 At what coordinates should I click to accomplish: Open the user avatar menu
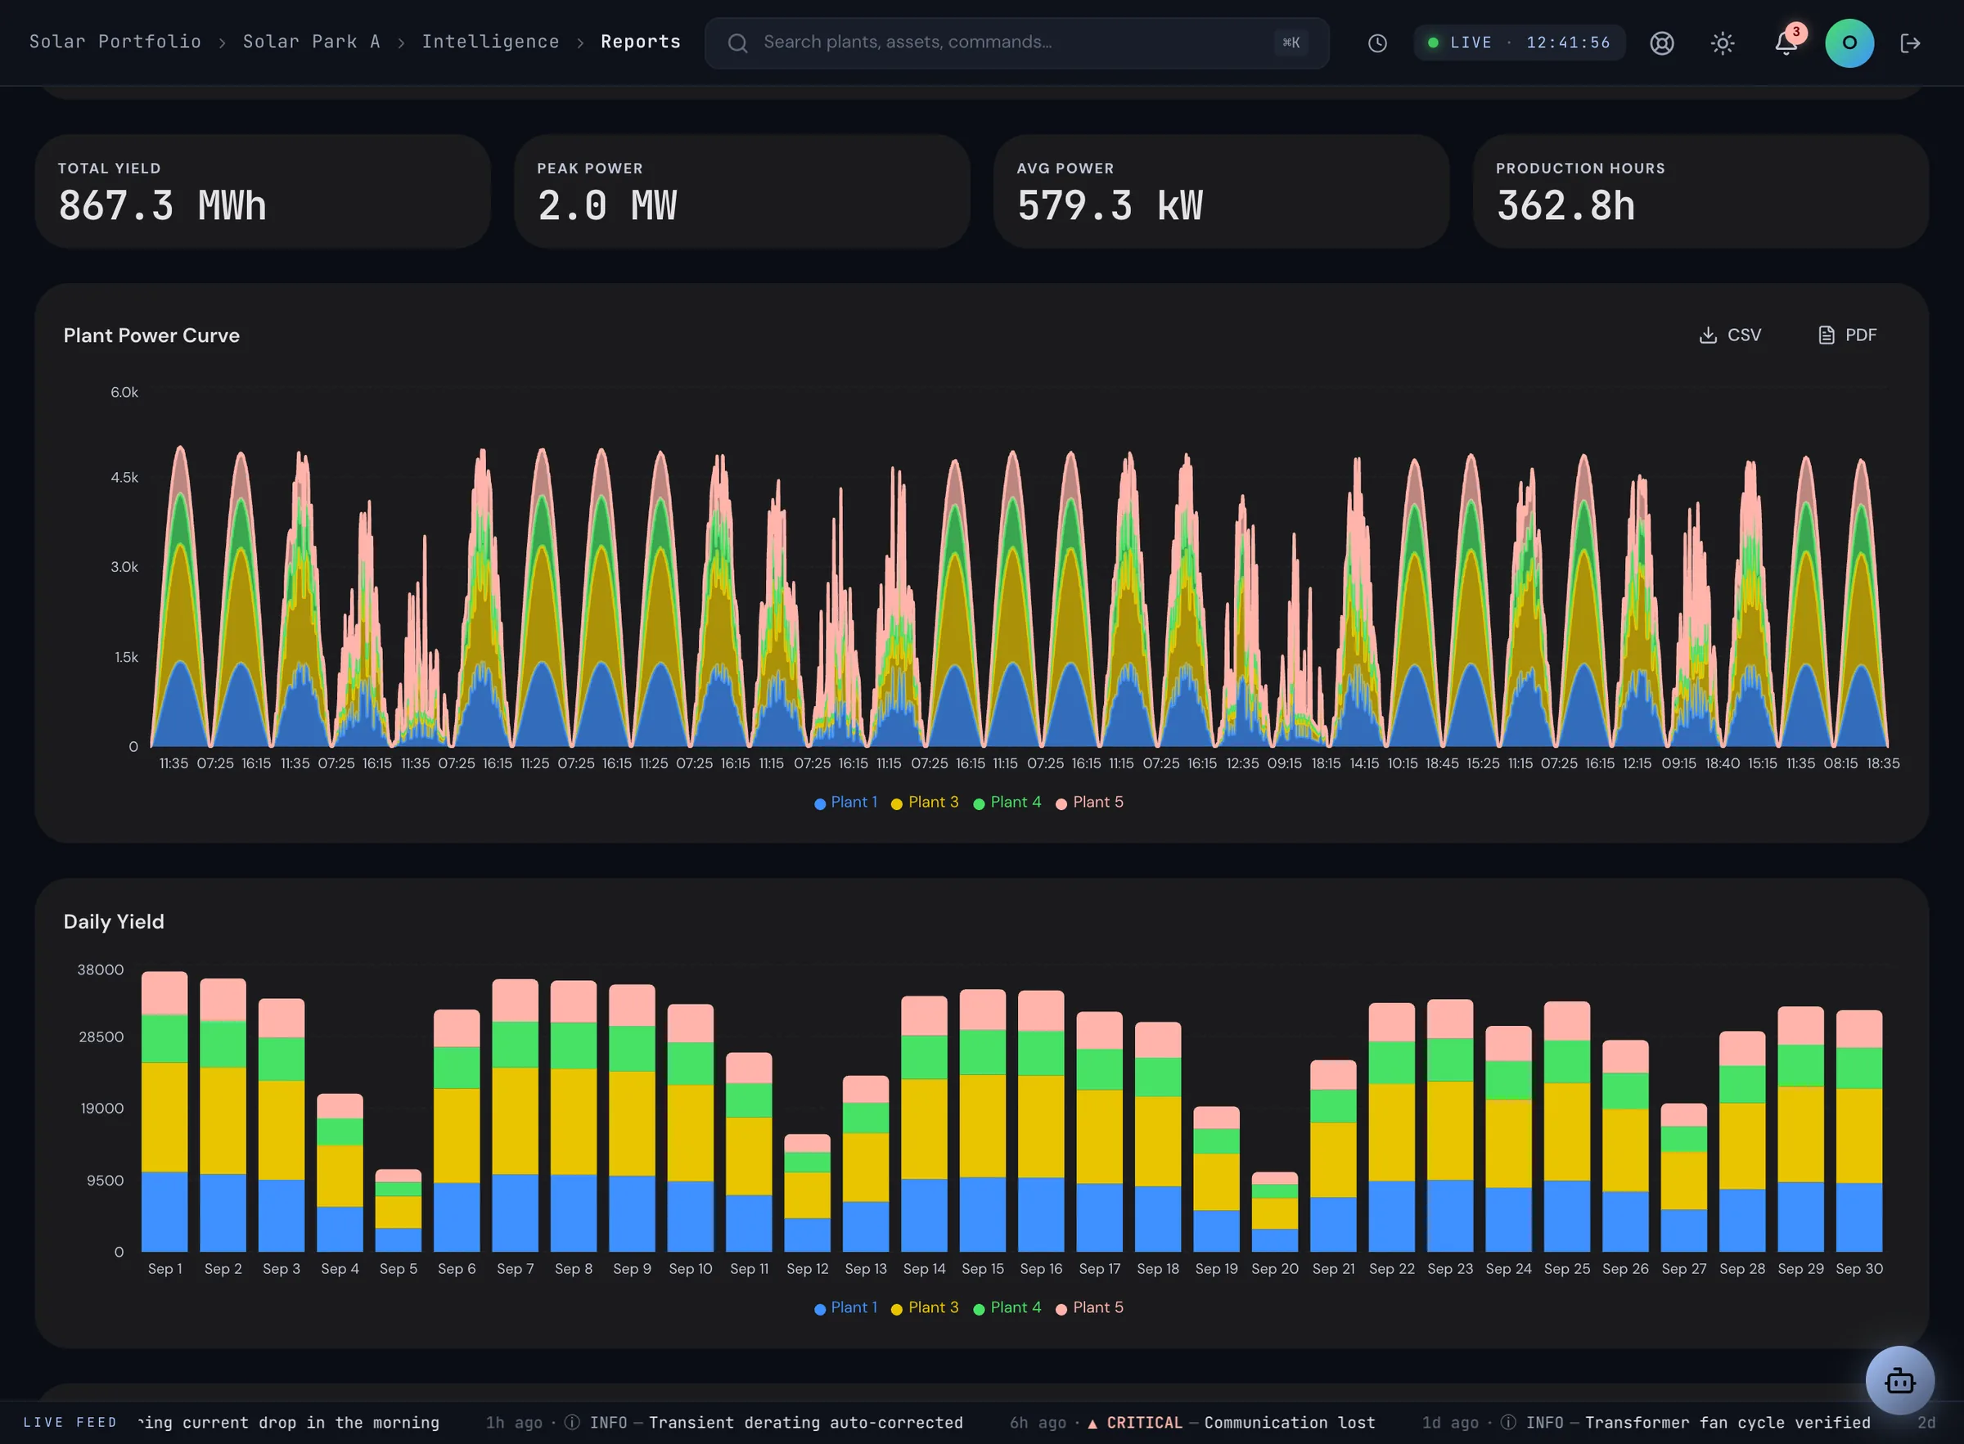pyautogui.click(x=1849, y=43)
